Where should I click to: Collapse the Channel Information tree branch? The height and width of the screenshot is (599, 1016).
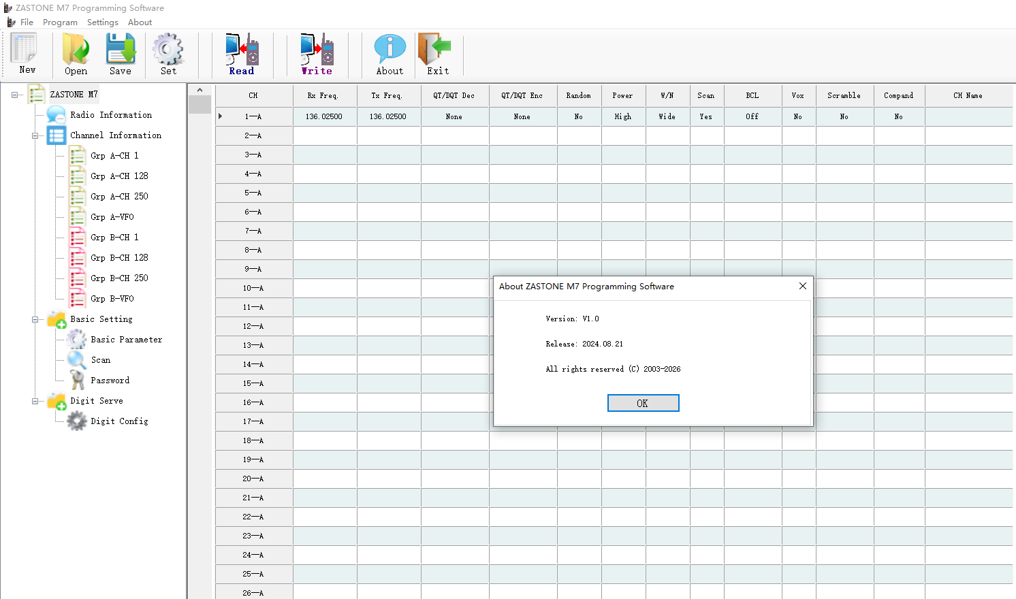pos(35,135)
